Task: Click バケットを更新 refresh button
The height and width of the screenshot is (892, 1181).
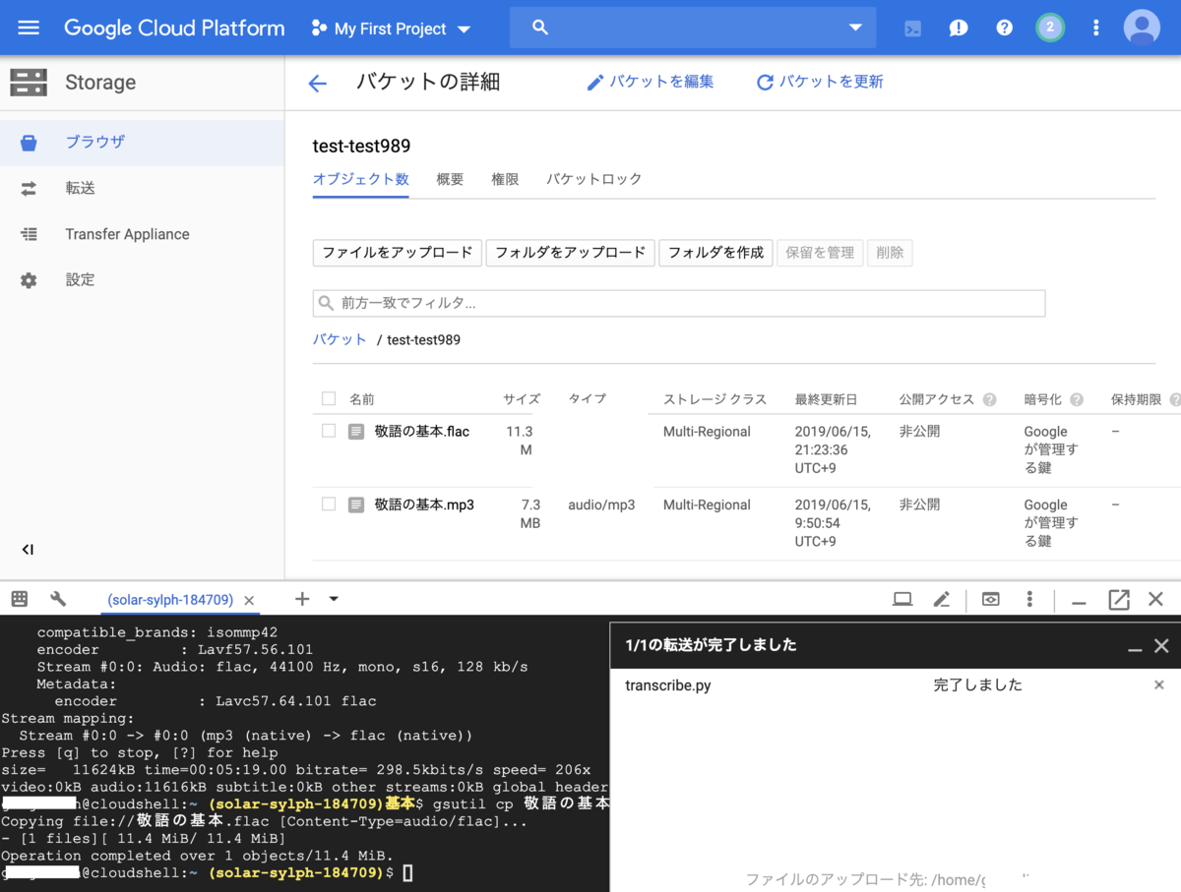Action: (x=820, y=83)
